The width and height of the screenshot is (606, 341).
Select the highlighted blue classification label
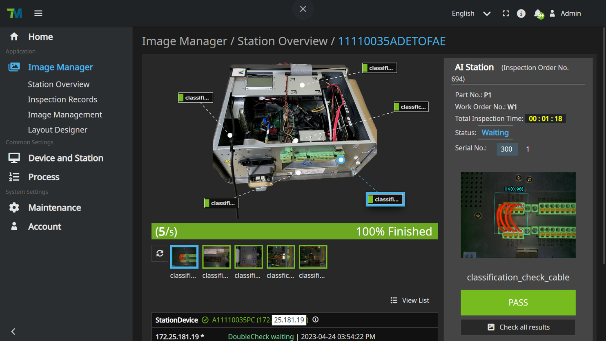tap(385, 199)
